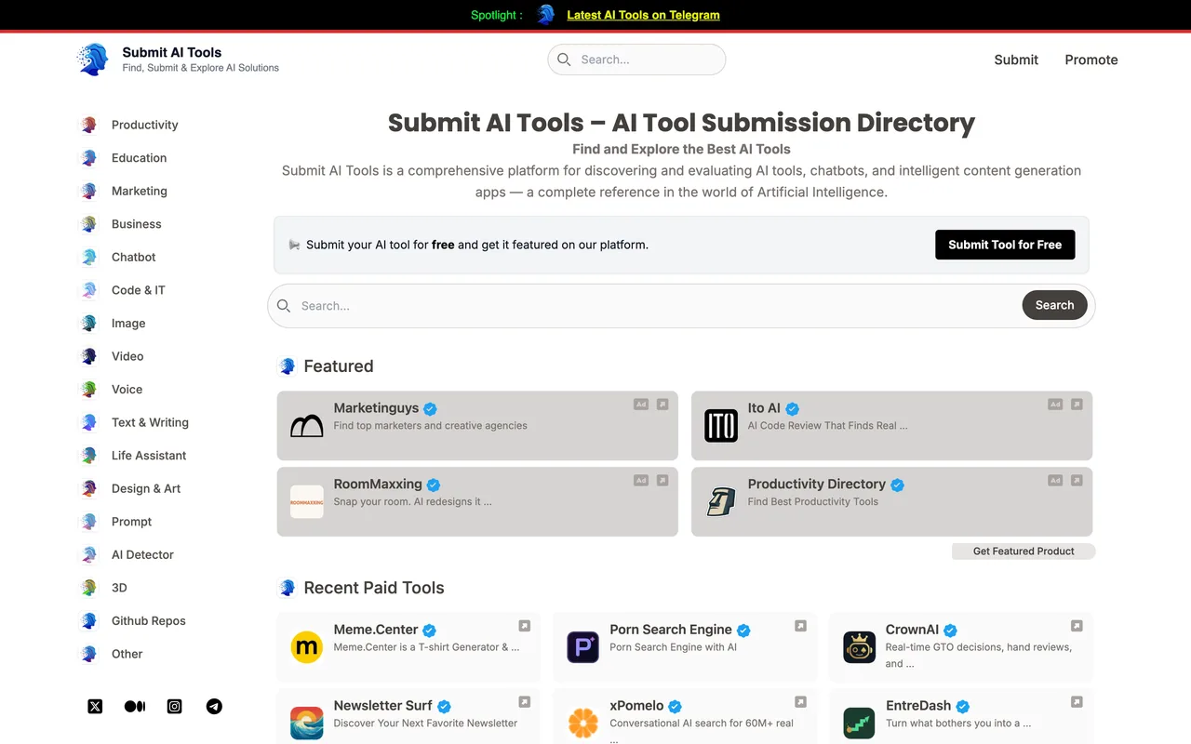The image size is (1191, 744).
Task: Open the Newsletter Surf title link
Action: (383, 705)
